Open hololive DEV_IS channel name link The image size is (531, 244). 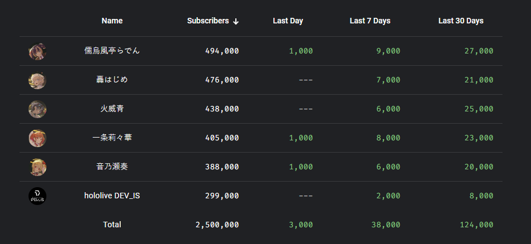point(112,196)
